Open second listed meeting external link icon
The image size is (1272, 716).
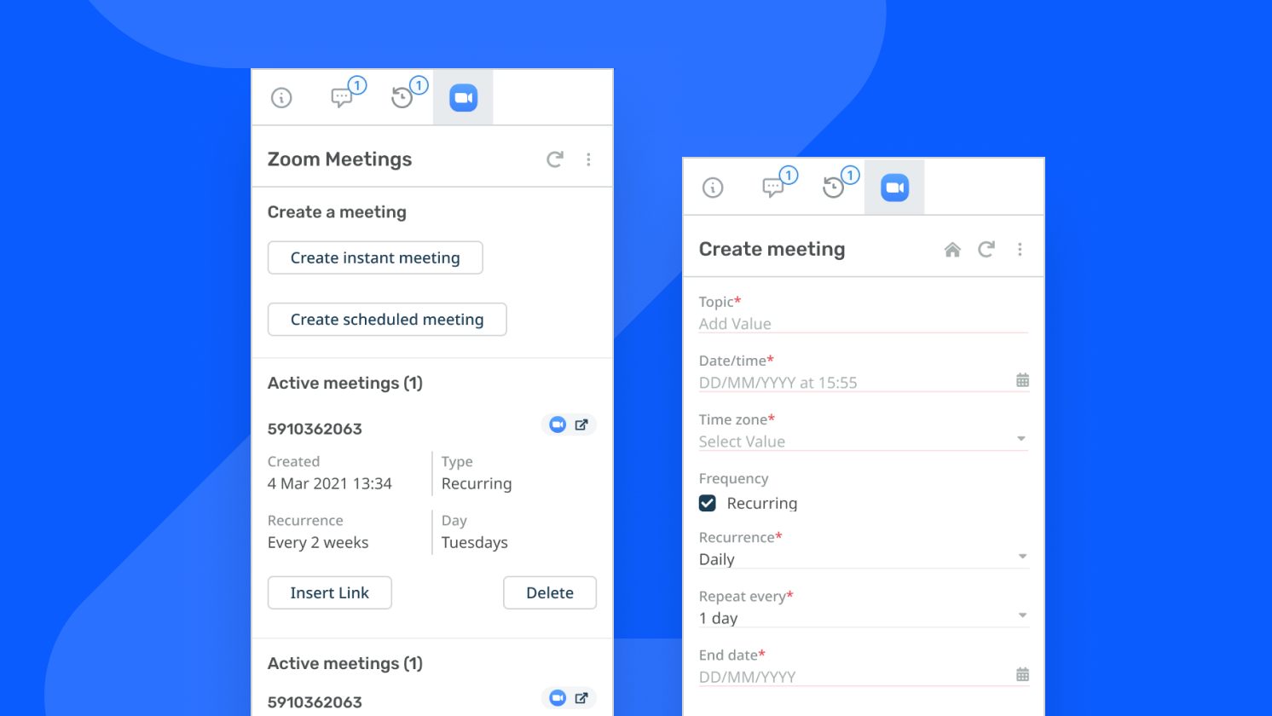581,698
